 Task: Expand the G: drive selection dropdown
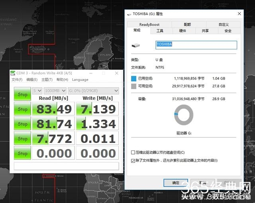93,91
